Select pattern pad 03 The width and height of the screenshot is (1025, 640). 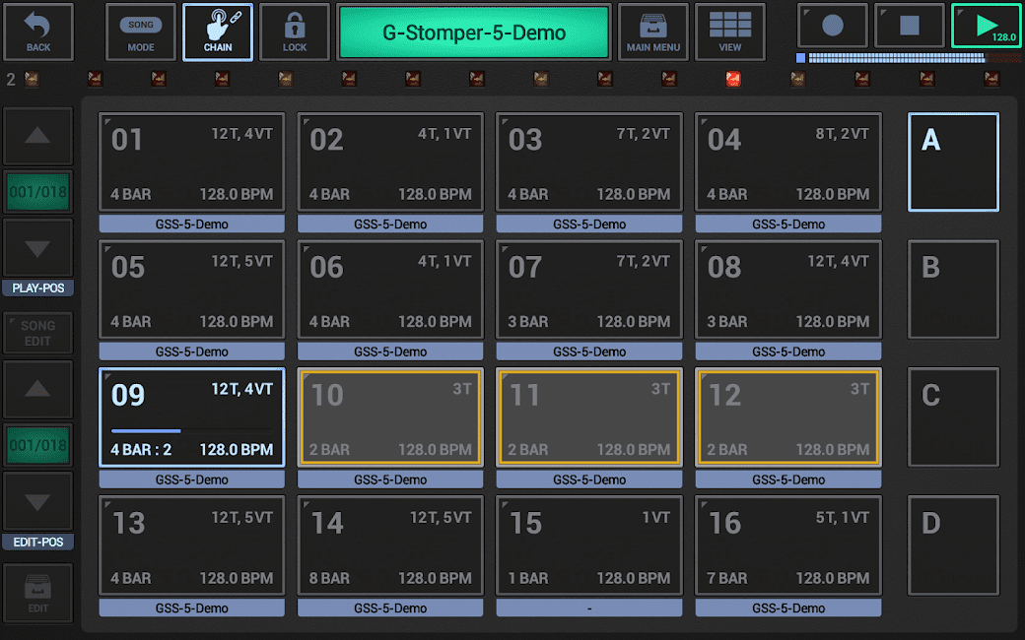click(x=589, y=161)
